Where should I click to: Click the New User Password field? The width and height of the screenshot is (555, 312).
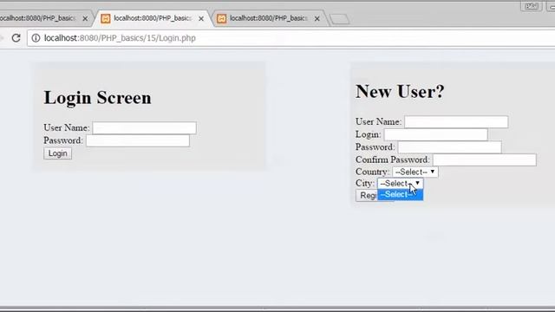click(449, 147)
